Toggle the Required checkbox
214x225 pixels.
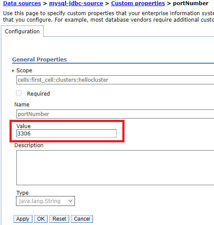pos(19,93)
